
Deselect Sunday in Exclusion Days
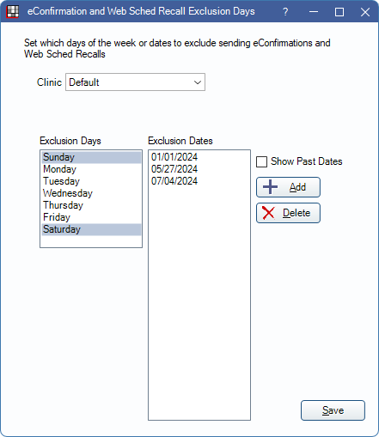click(91, 157)
